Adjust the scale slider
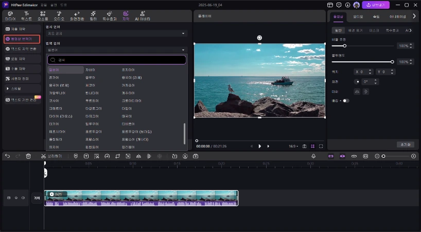Image resolution: width=421 pixels, height=232 pixels. click(x=363, y=46)
